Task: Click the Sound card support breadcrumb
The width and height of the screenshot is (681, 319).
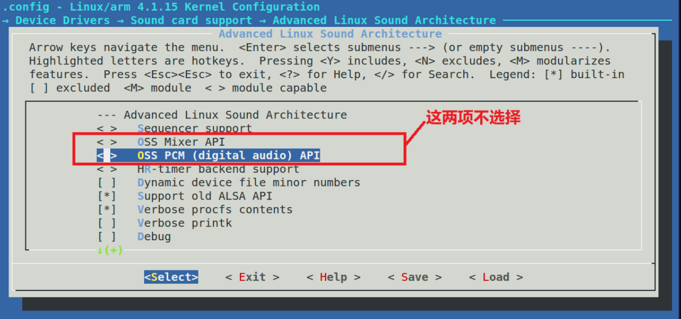Action: 192,21
